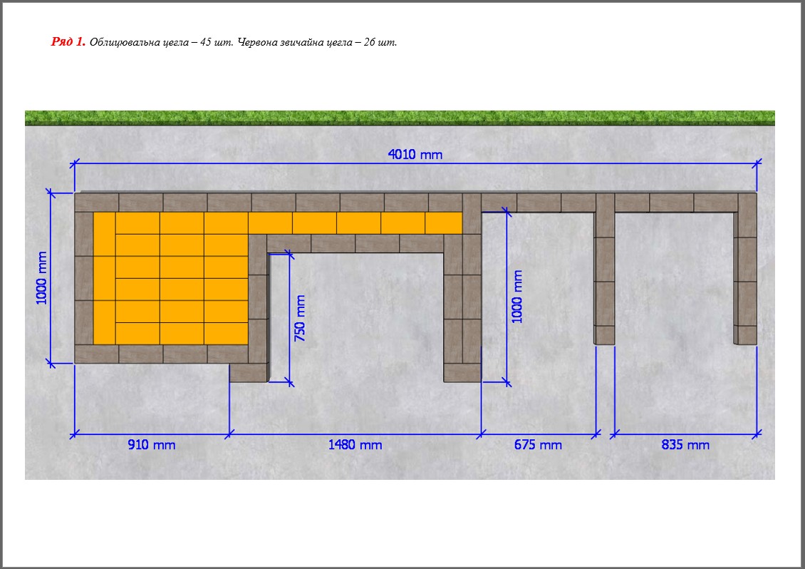Click the 1480 mm dimension label
Screen dimensions: 805x569
pyautogui.click(x=355, y=445)
